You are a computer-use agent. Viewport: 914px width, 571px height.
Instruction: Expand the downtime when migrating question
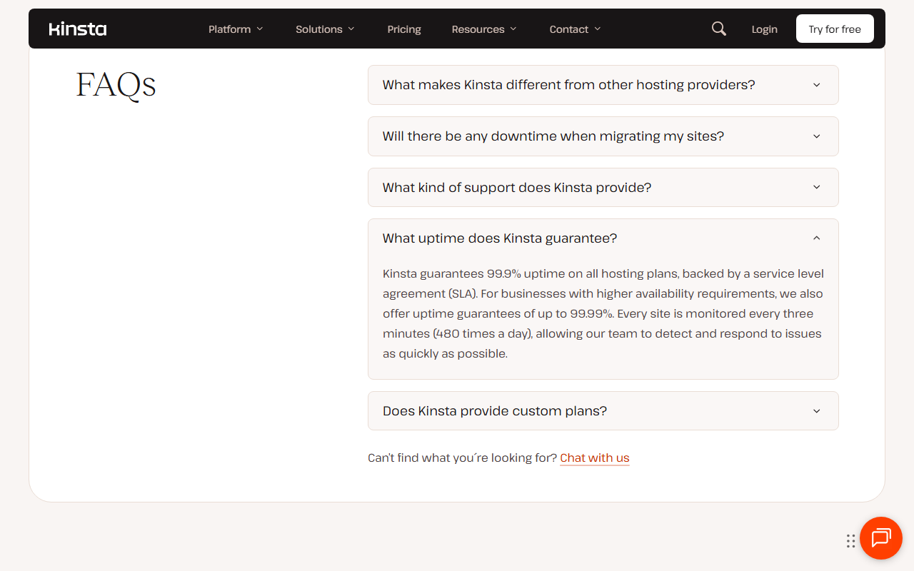[x=603, y=136]
